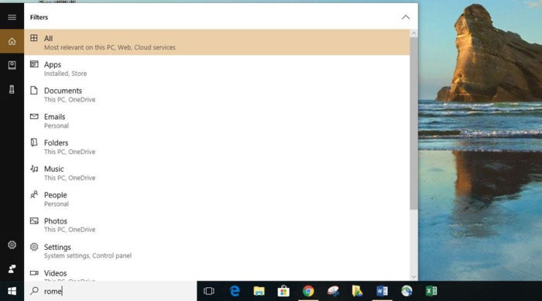This screenshot has height=301, width=542.
Task: Select the Music filter
Action: (x=217, y=173)
